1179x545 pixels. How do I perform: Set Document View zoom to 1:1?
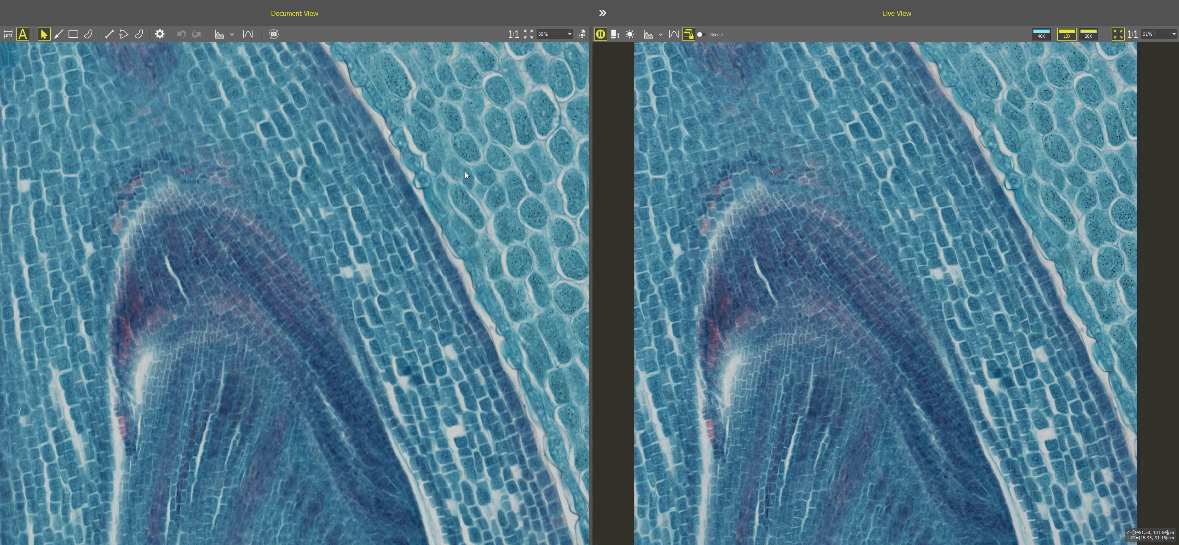point(513,34)
